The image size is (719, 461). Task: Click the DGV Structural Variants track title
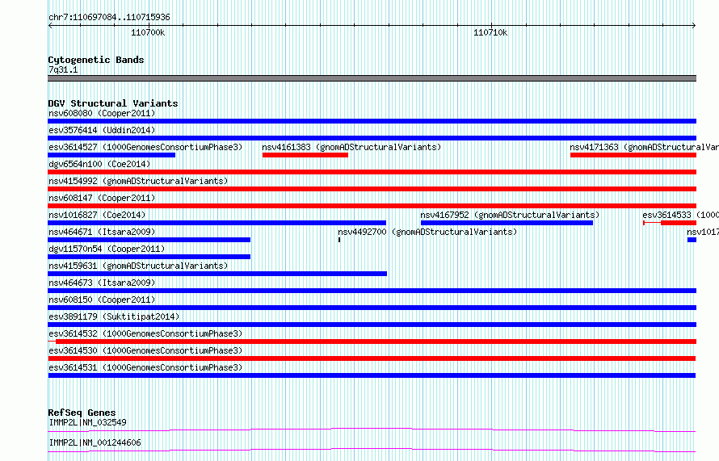click(113, 103)
